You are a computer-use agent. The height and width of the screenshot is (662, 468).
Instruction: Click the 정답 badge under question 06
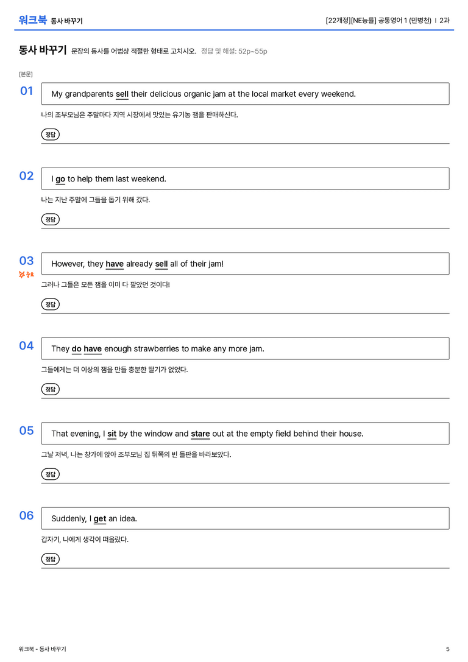[50, 559]
